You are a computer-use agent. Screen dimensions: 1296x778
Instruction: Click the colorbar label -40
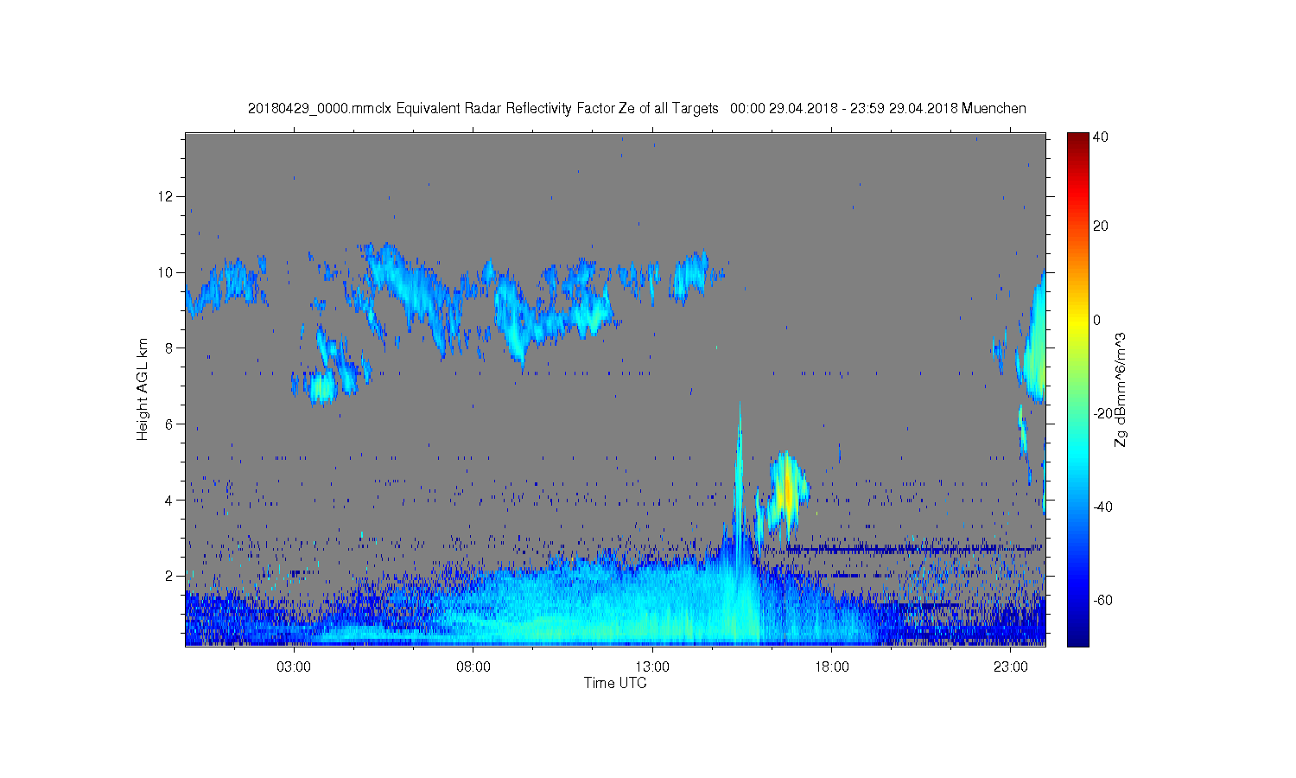1102,507
